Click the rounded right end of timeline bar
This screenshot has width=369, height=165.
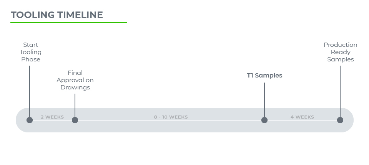tap(349, 120)
